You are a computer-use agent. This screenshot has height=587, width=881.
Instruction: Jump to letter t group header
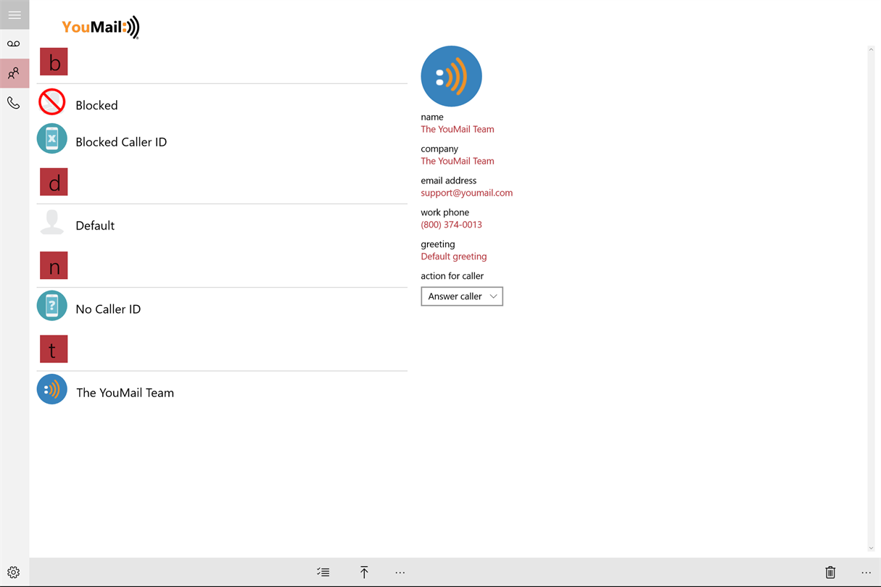point(54,349)
